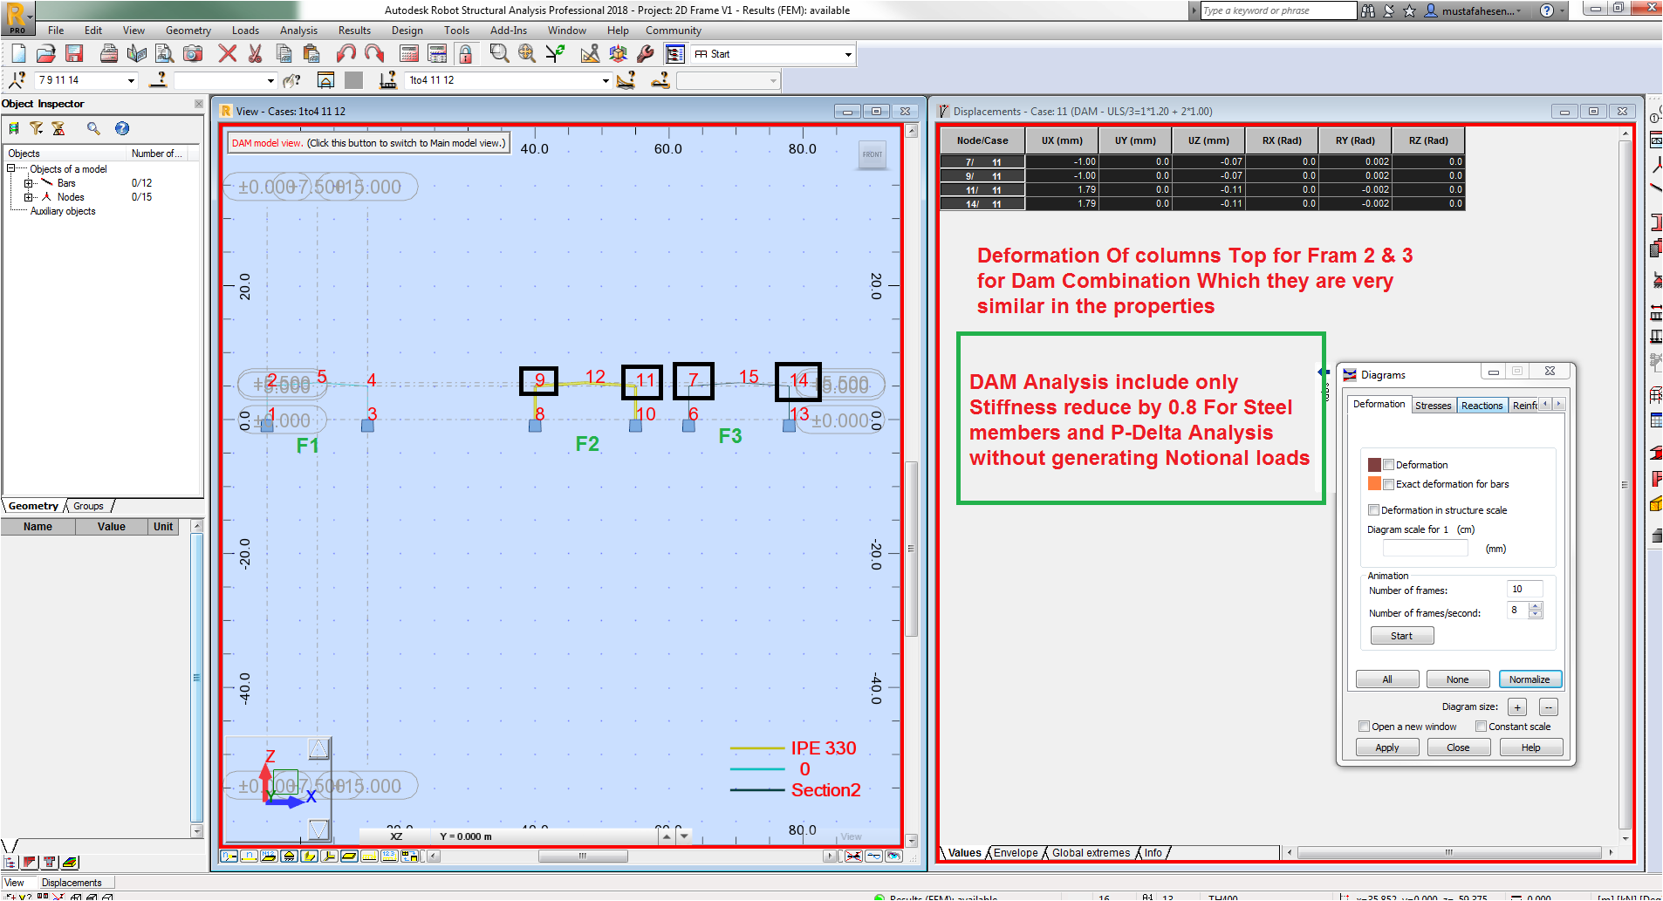
Task: Click the Normalize button
Action: pyautogui.click(x=1530, y=679)
